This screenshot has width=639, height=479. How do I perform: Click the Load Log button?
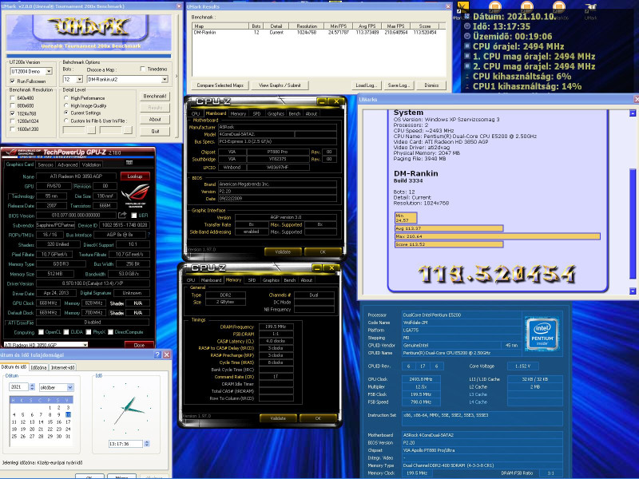coord(367,85)
